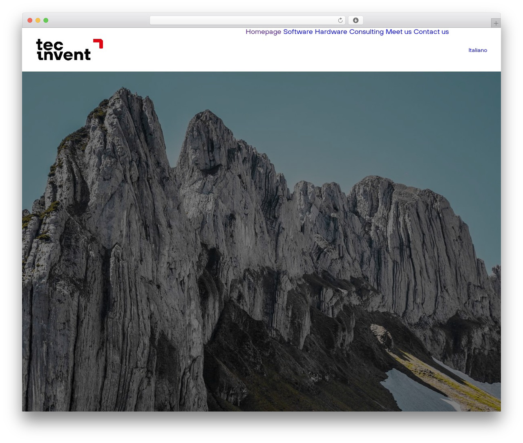This screenshot has height=443, width=523.
Task: Visit the Meet us page
Action: point(399,32)
